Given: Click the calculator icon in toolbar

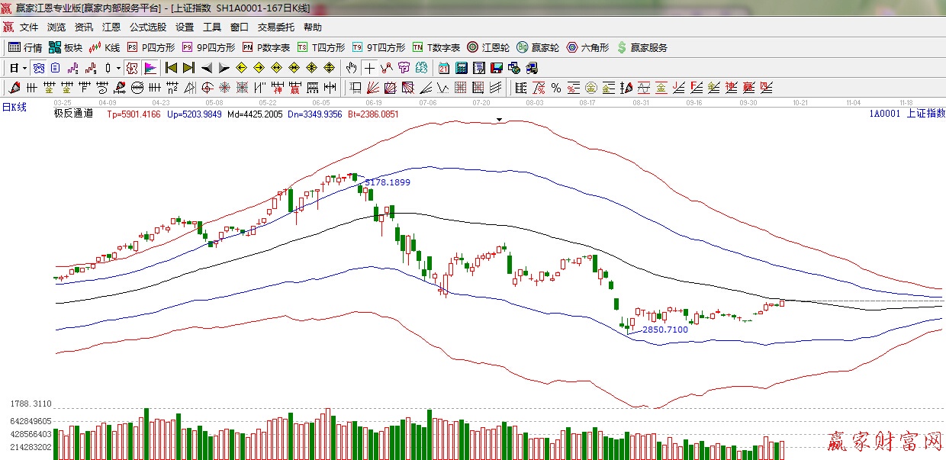Looking at the screenshot, I should point(461,68).
